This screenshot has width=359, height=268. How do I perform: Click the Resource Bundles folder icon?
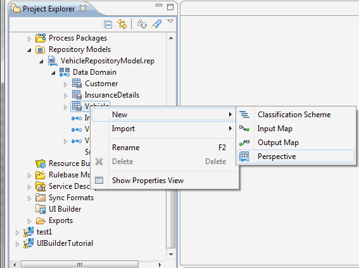coord(41,163)
